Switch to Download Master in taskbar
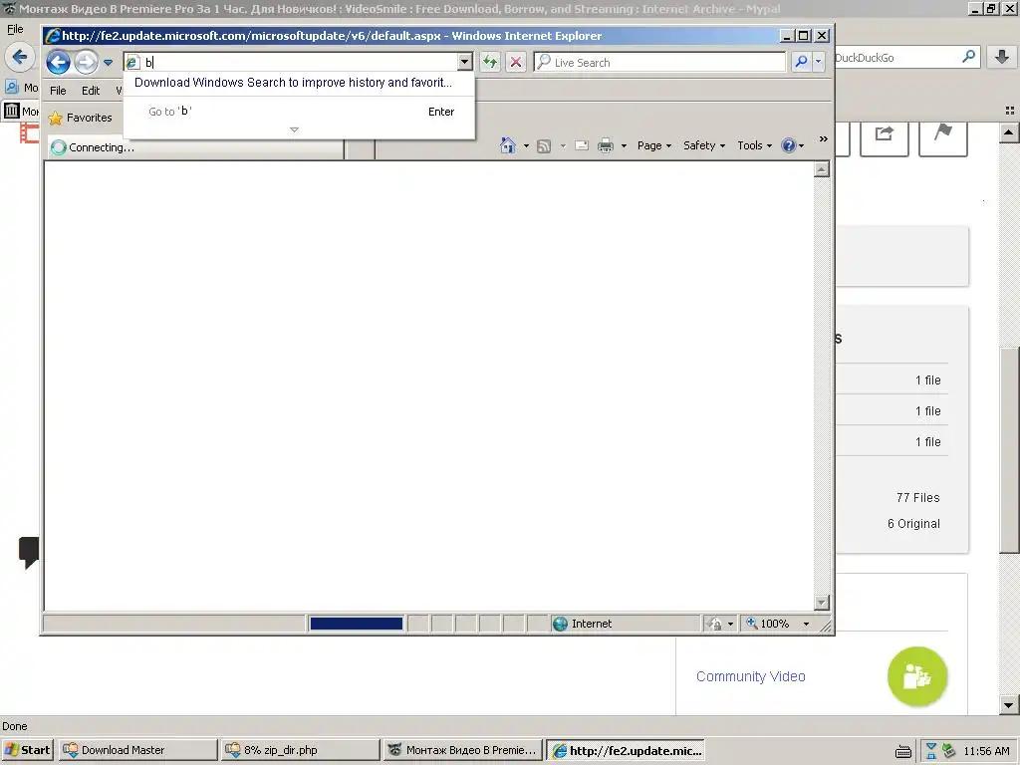This screenshot has height=765, width=1020. [137, 750]
